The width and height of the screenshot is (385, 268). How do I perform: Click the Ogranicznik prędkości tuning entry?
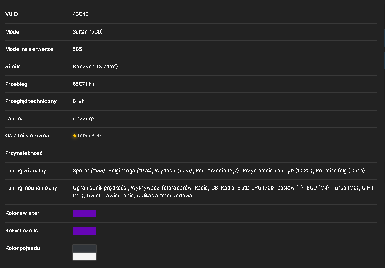pos(100,187)
